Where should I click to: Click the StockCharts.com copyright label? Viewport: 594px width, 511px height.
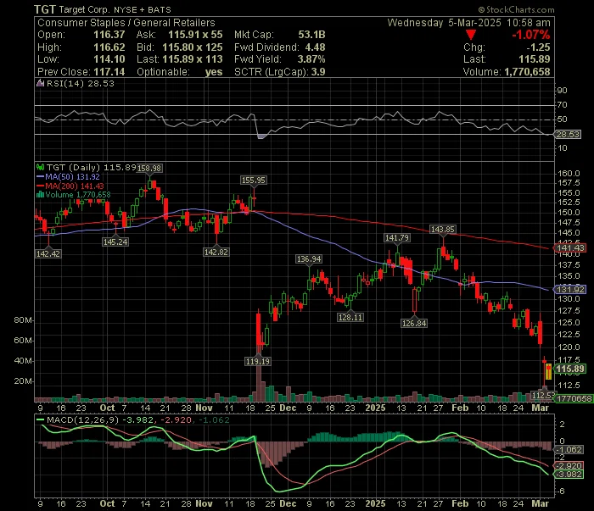click(516, 10)
